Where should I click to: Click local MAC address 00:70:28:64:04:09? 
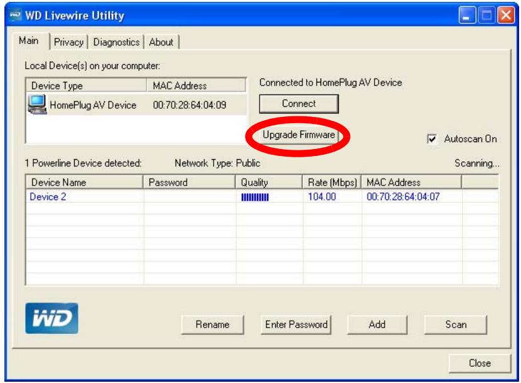click(189, 105)
